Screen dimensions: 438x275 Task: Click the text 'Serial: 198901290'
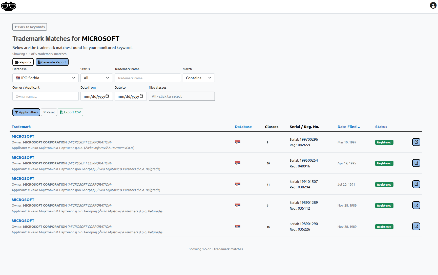click(x=304, y=224)
